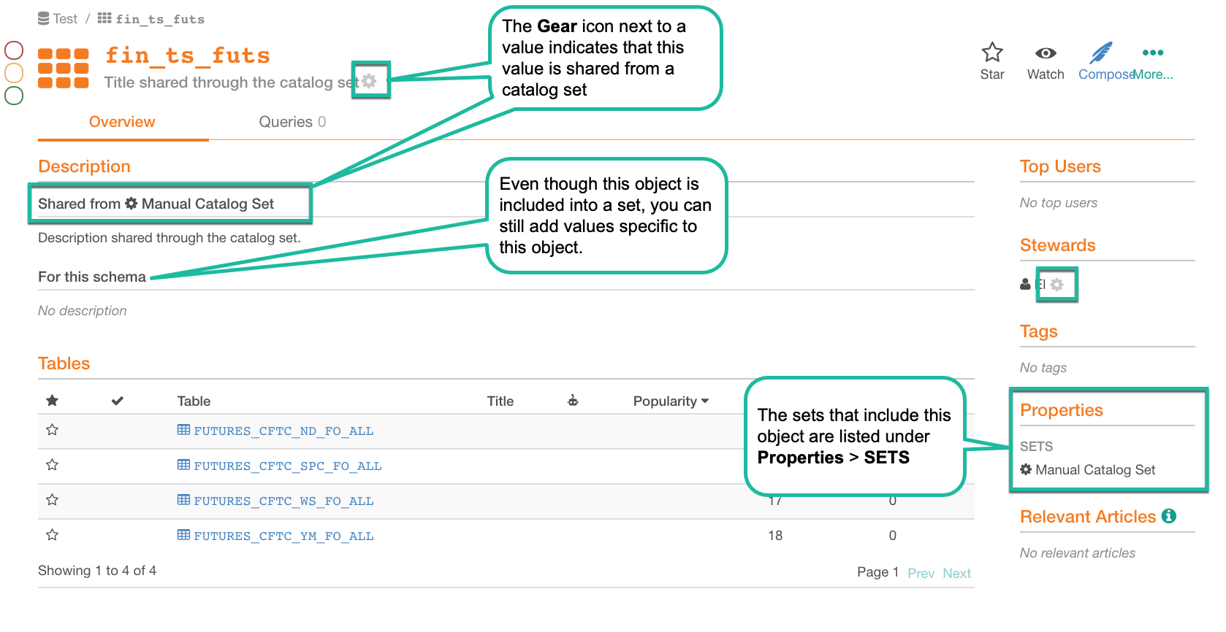Viewport: 1226px width, 632px height.
Task: Click the gear icon beside the steward name
Action: (x=1056, y=285)
